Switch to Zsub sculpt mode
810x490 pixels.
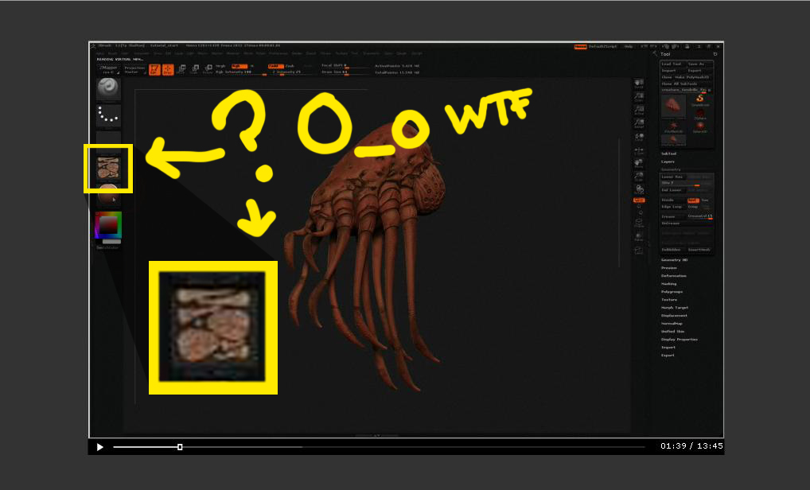pyautogui.click(x=291, y=66)
